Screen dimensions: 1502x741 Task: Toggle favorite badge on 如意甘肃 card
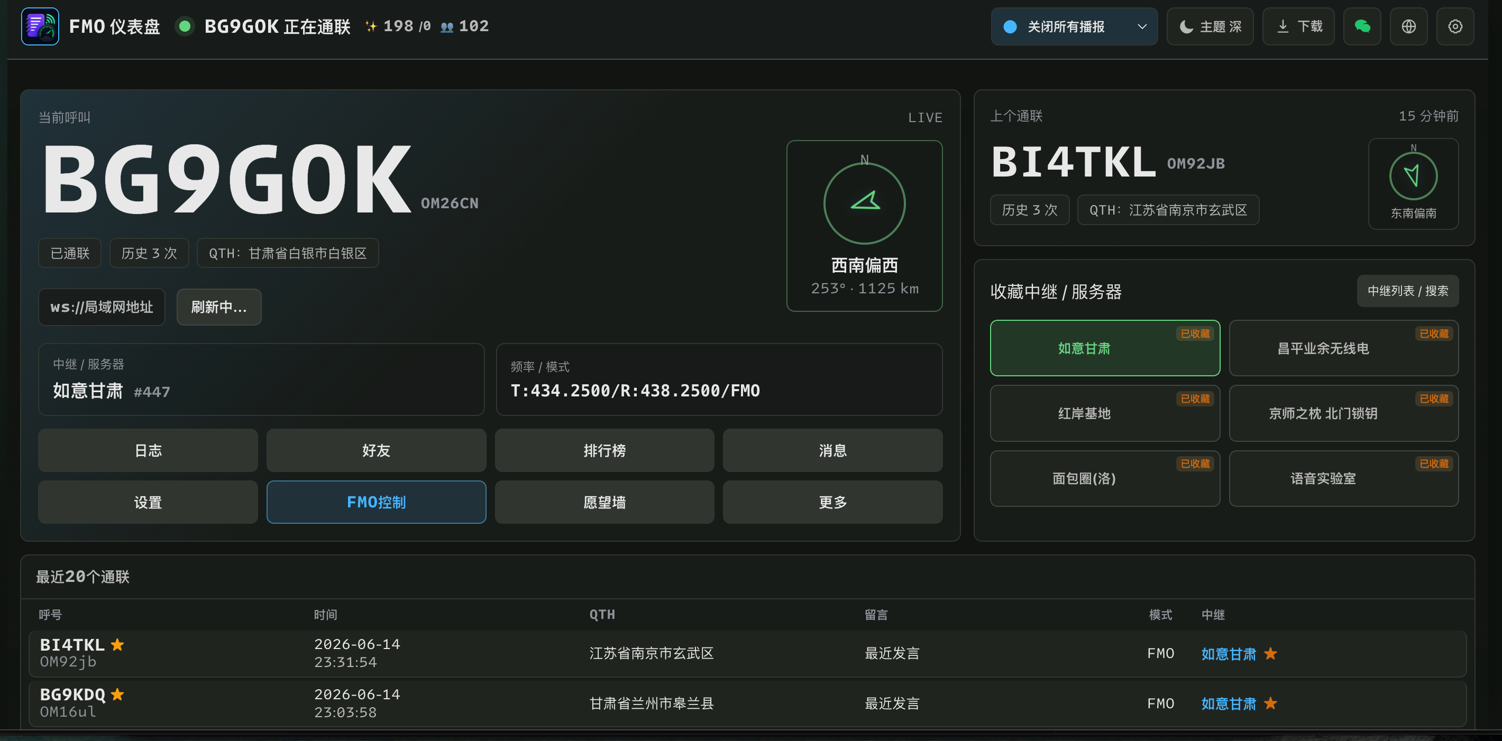(1195, 333)
